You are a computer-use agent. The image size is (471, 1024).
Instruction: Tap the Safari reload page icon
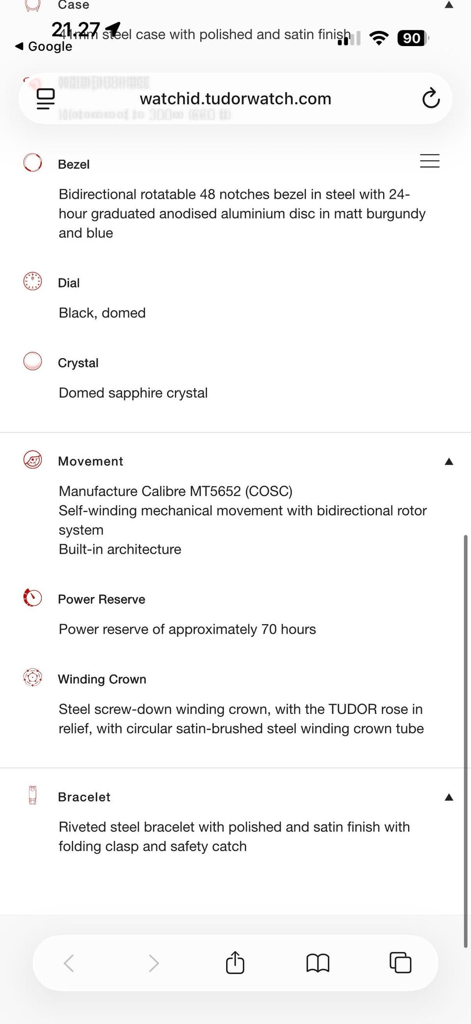[431, 98]
